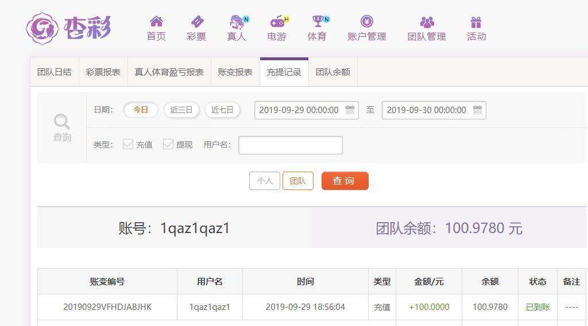Click the orange 查询 button
The width and height of the screenshot is (588, 326).
coord(345,181)
